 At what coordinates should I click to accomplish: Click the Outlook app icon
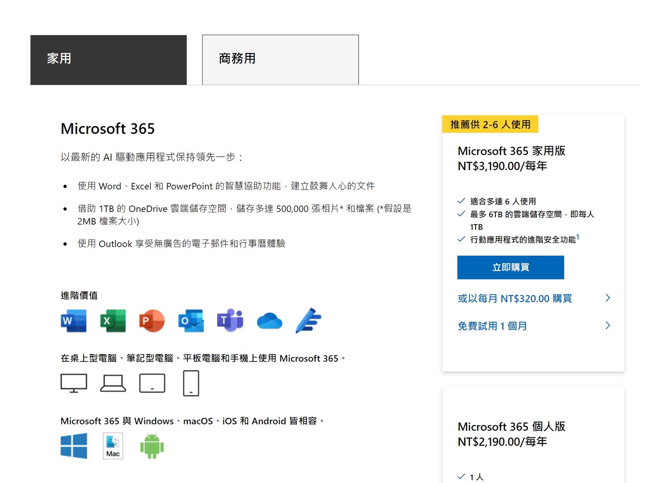pos(191,321)
